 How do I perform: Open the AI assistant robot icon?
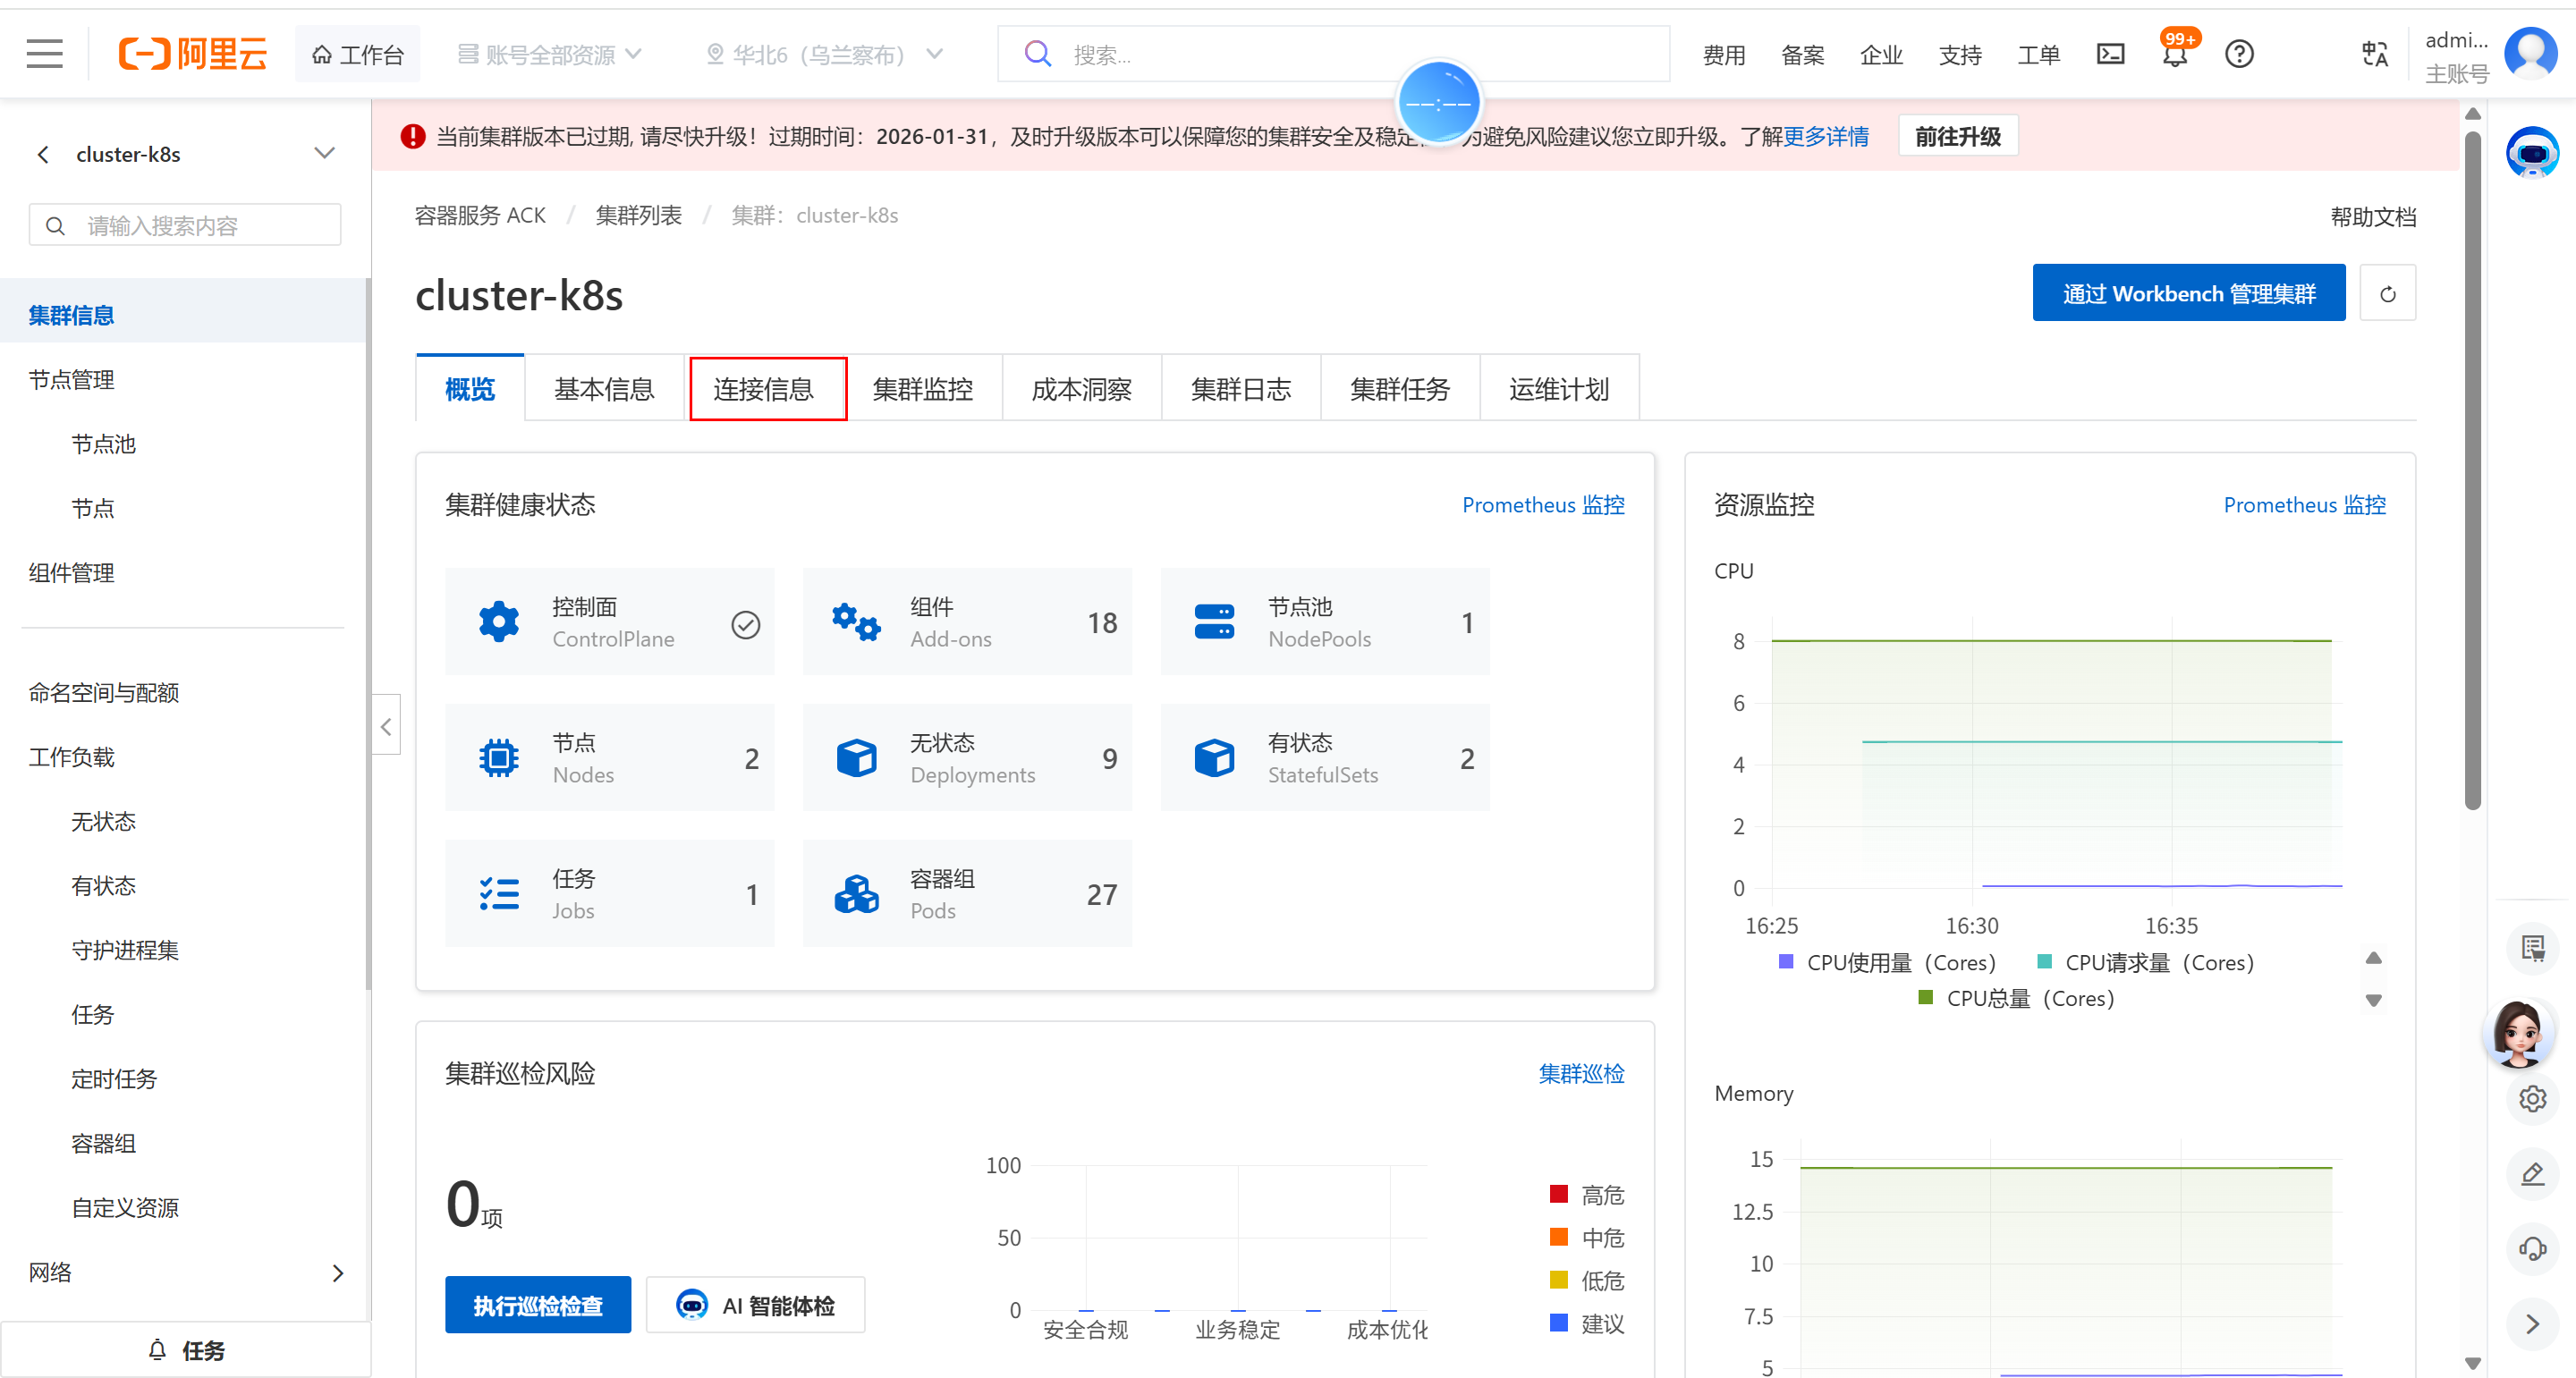point(2531,153)
